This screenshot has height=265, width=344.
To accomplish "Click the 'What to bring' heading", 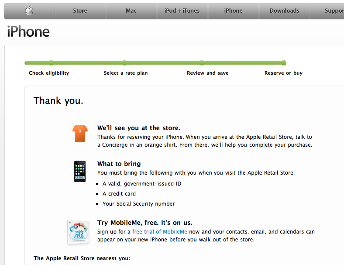I will tap(119, 164).
